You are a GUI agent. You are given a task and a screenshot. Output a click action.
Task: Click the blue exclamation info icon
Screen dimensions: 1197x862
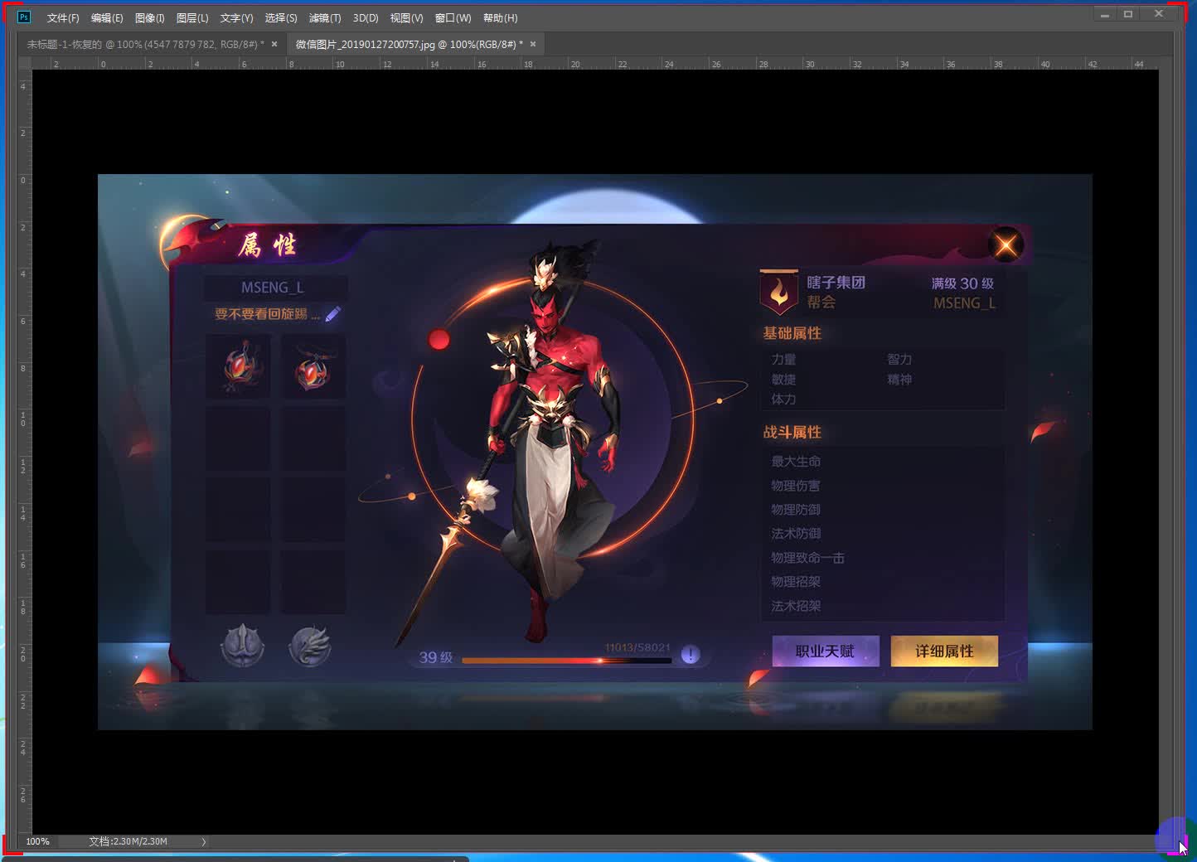(691, 655)
